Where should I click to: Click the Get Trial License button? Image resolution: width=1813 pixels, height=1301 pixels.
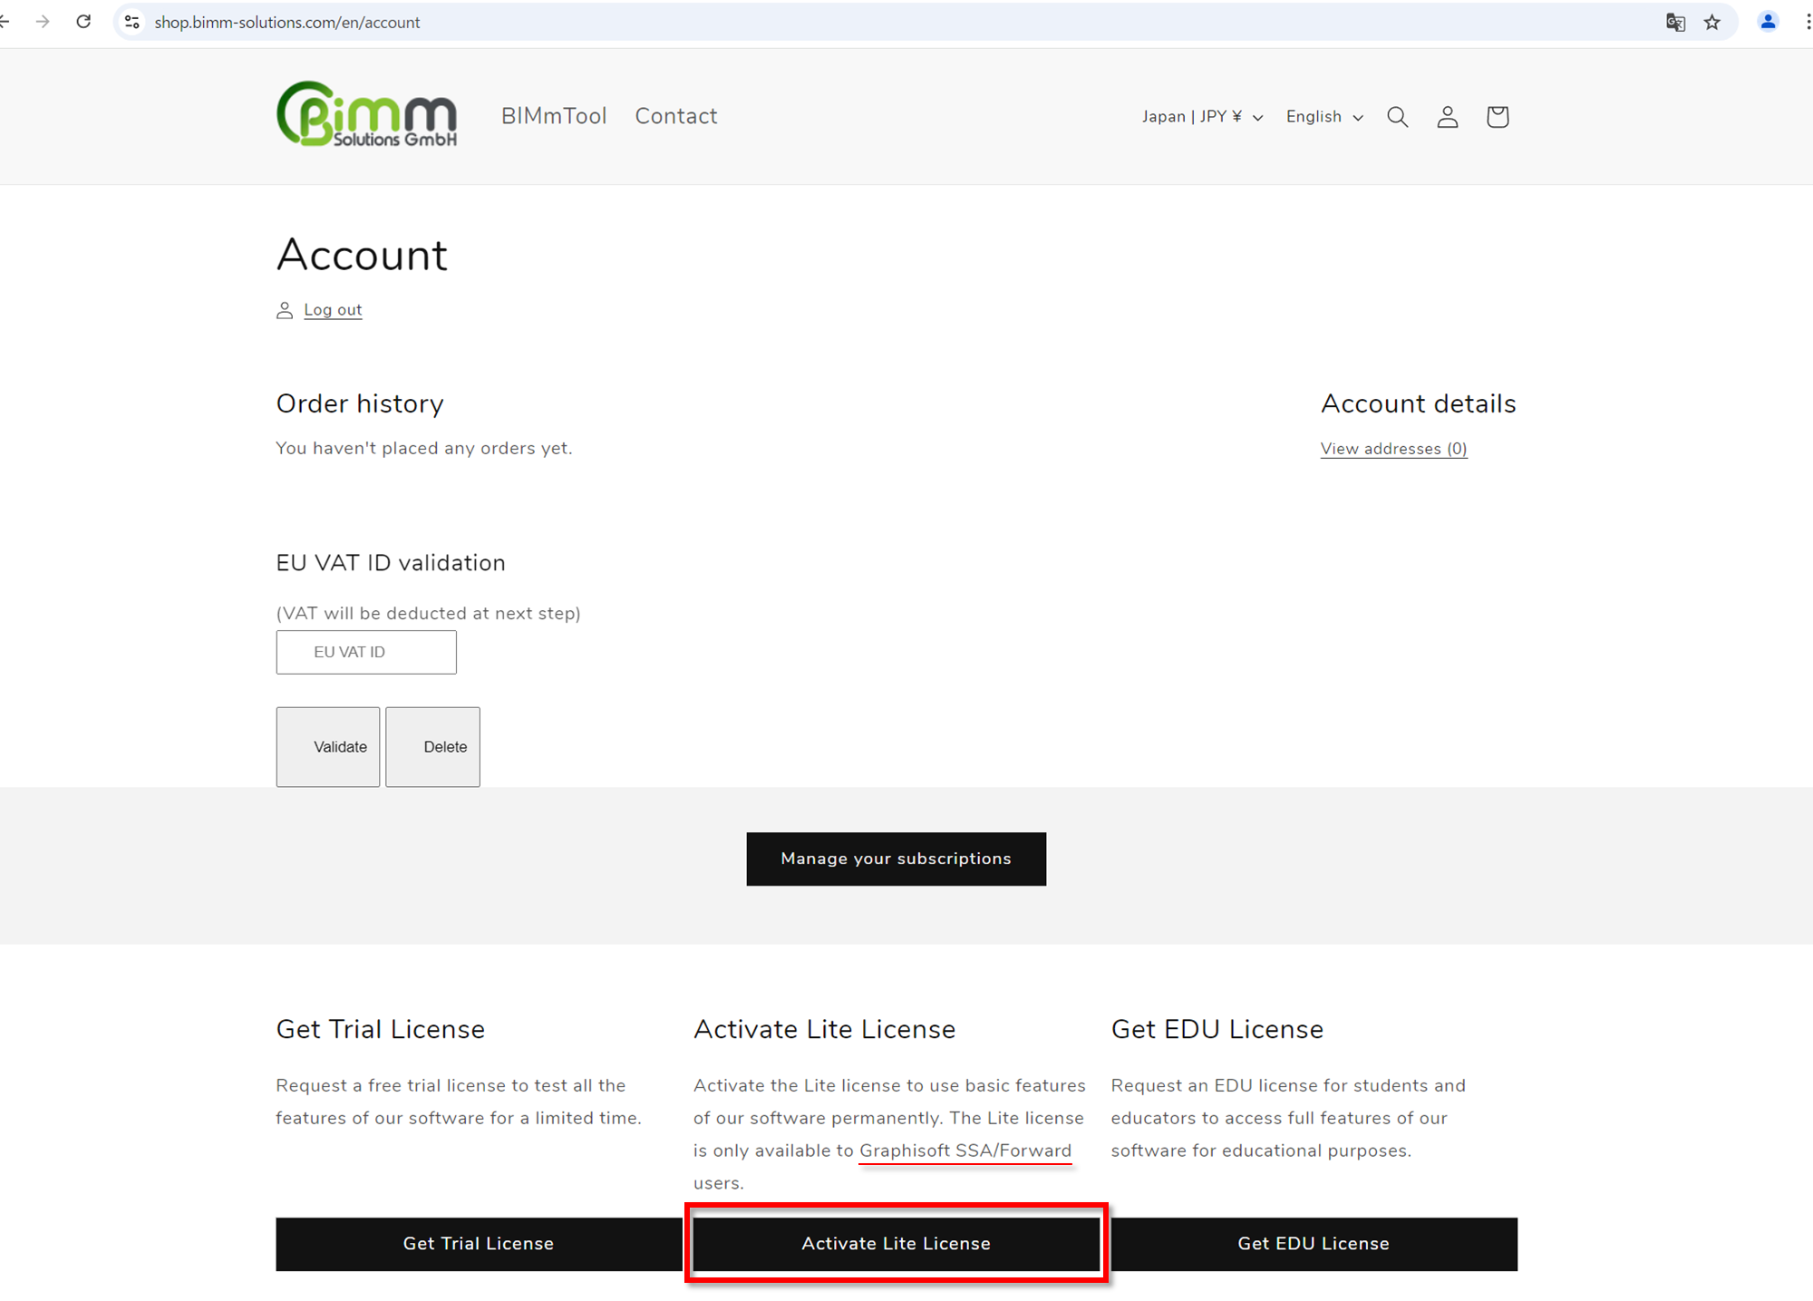point(479,1244)
